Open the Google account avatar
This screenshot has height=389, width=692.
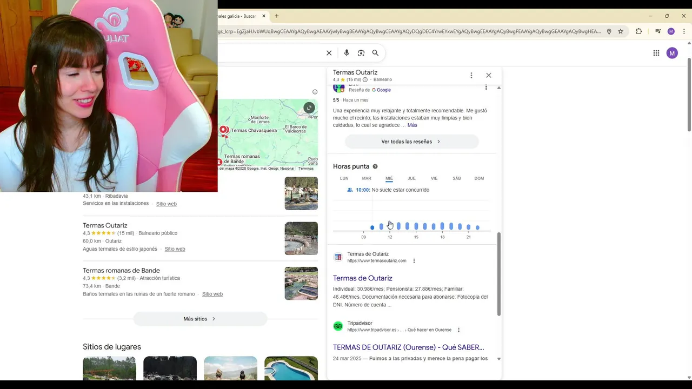coord(672,53)
